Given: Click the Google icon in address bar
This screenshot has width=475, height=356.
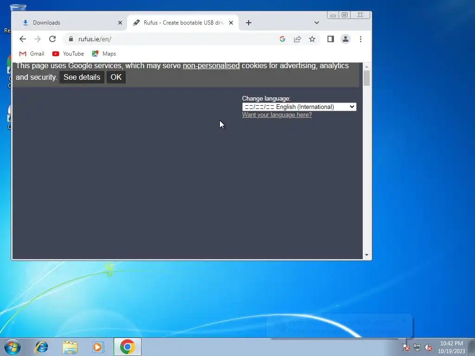Looking at the screenshot, I should pyautogui.click(x=282, y=39).
